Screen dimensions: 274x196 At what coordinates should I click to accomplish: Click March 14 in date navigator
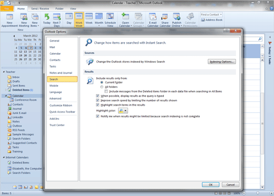tap(30, 51)
